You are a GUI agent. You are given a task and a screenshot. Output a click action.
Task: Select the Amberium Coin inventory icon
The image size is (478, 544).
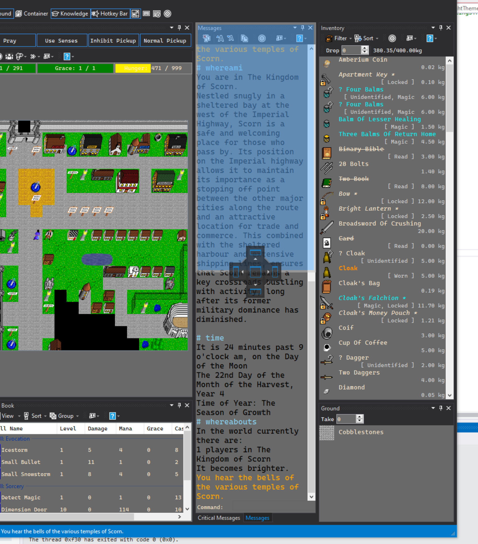pyautogui.click(x=327, y=63)
